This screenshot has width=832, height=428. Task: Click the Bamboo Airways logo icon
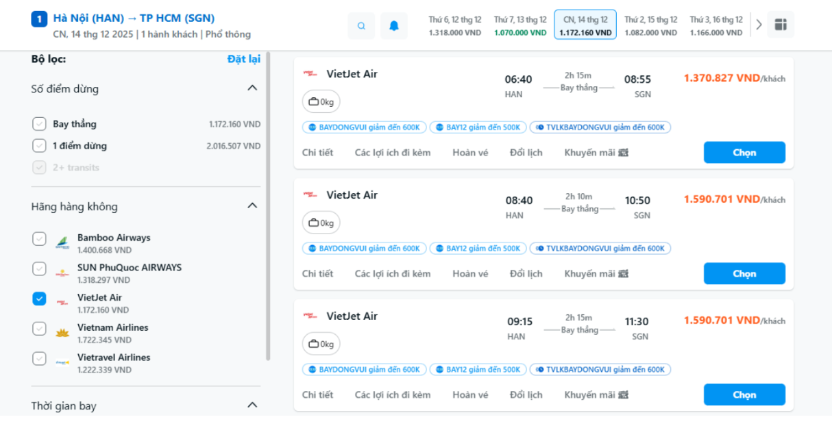[62, 243]
